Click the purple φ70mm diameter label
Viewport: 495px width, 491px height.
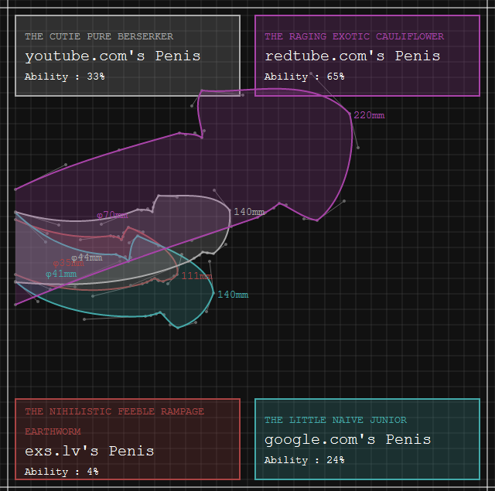tap(112, 215)
